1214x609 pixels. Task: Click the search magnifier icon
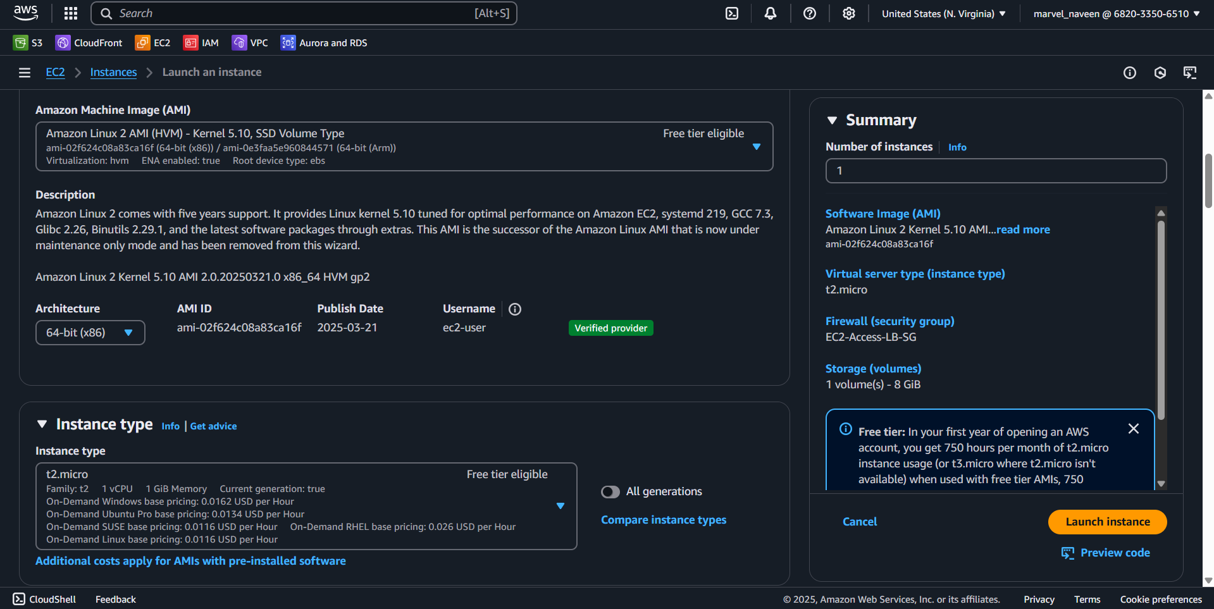click(x=106, y=13)
